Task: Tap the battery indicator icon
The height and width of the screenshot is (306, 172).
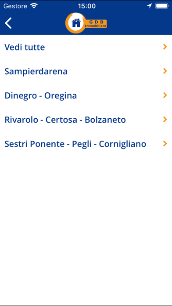Action: [162, 6]
